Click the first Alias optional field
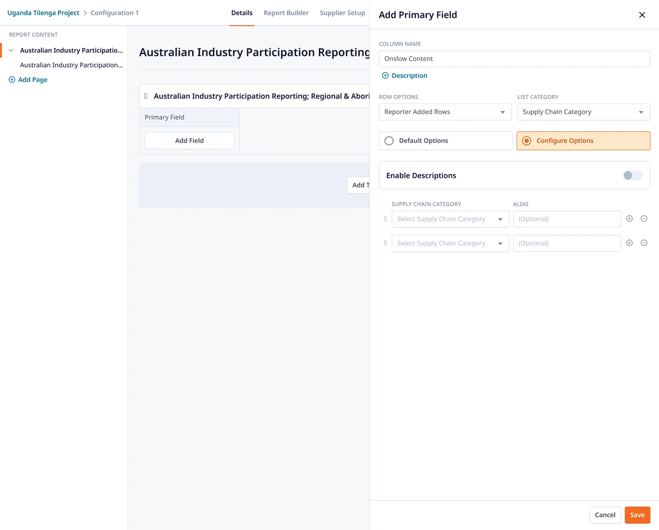The image size is (659, 530). tap(567, 219)
